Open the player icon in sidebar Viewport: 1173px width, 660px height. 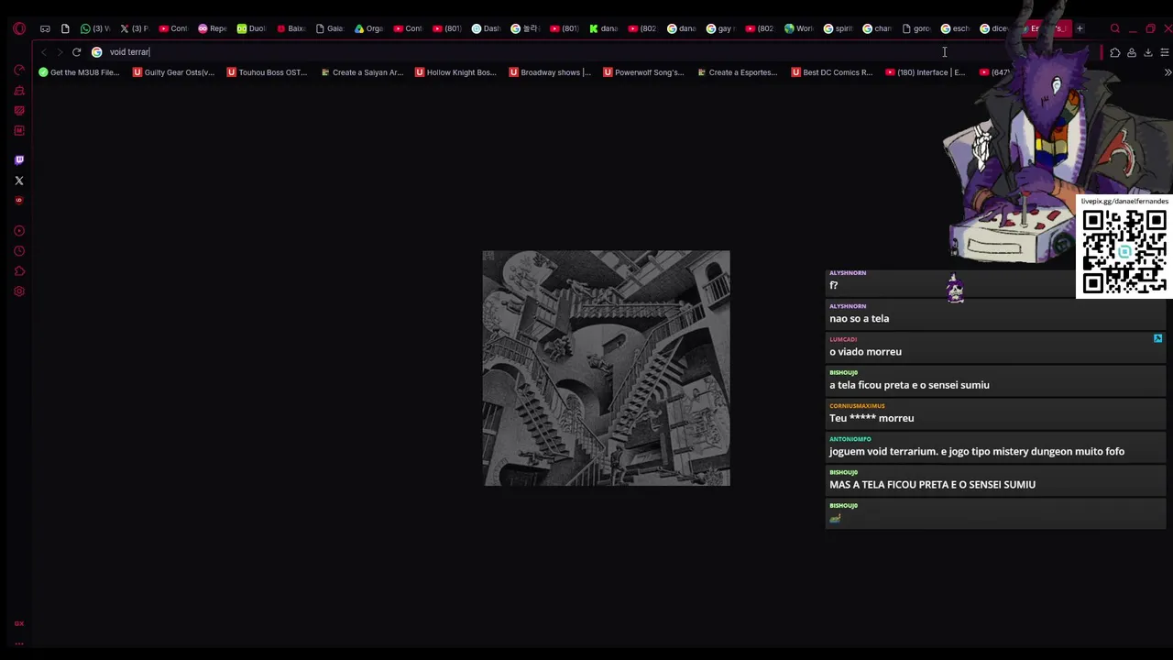tap(19, 231)
